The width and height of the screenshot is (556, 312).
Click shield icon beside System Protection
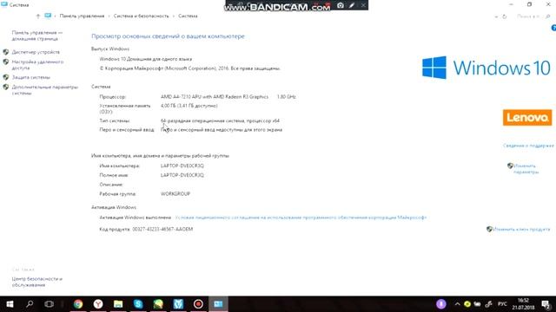(x=6, y=77)
